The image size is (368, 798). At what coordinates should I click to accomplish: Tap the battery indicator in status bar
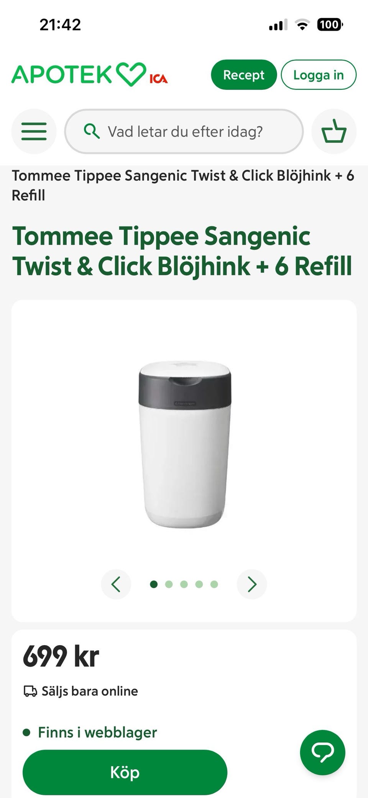330,25
